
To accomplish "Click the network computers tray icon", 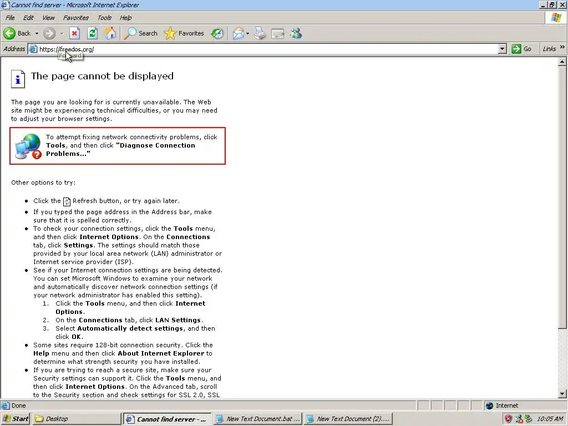I will tap(519, 419).
